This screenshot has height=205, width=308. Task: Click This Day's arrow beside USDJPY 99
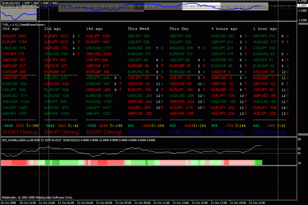(x=204, y=60)
